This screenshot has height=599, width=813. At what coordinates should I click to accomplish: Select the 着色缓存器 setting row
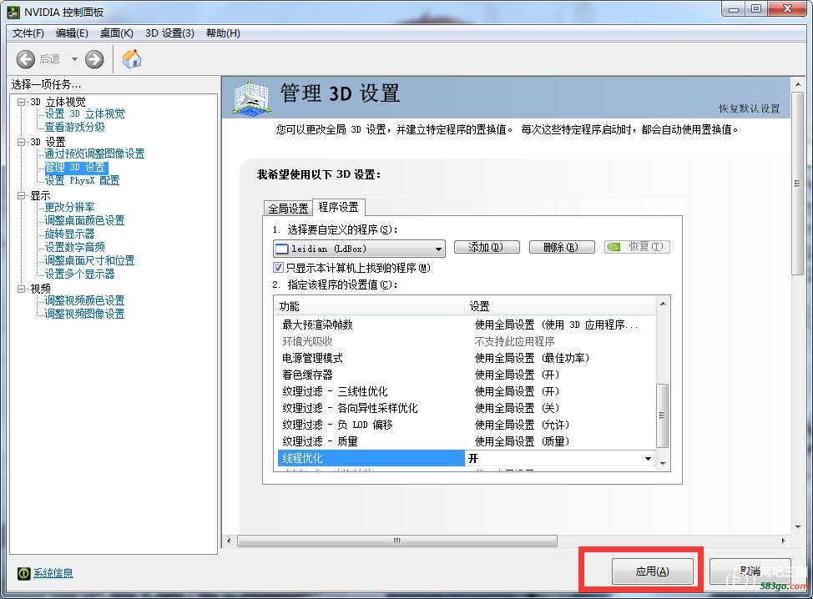(466, 375)
